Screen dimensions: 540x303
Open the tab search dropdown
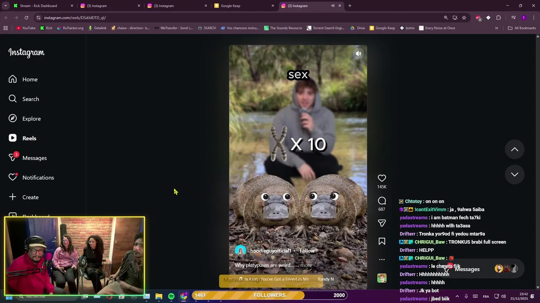click(x=5, y=6)
